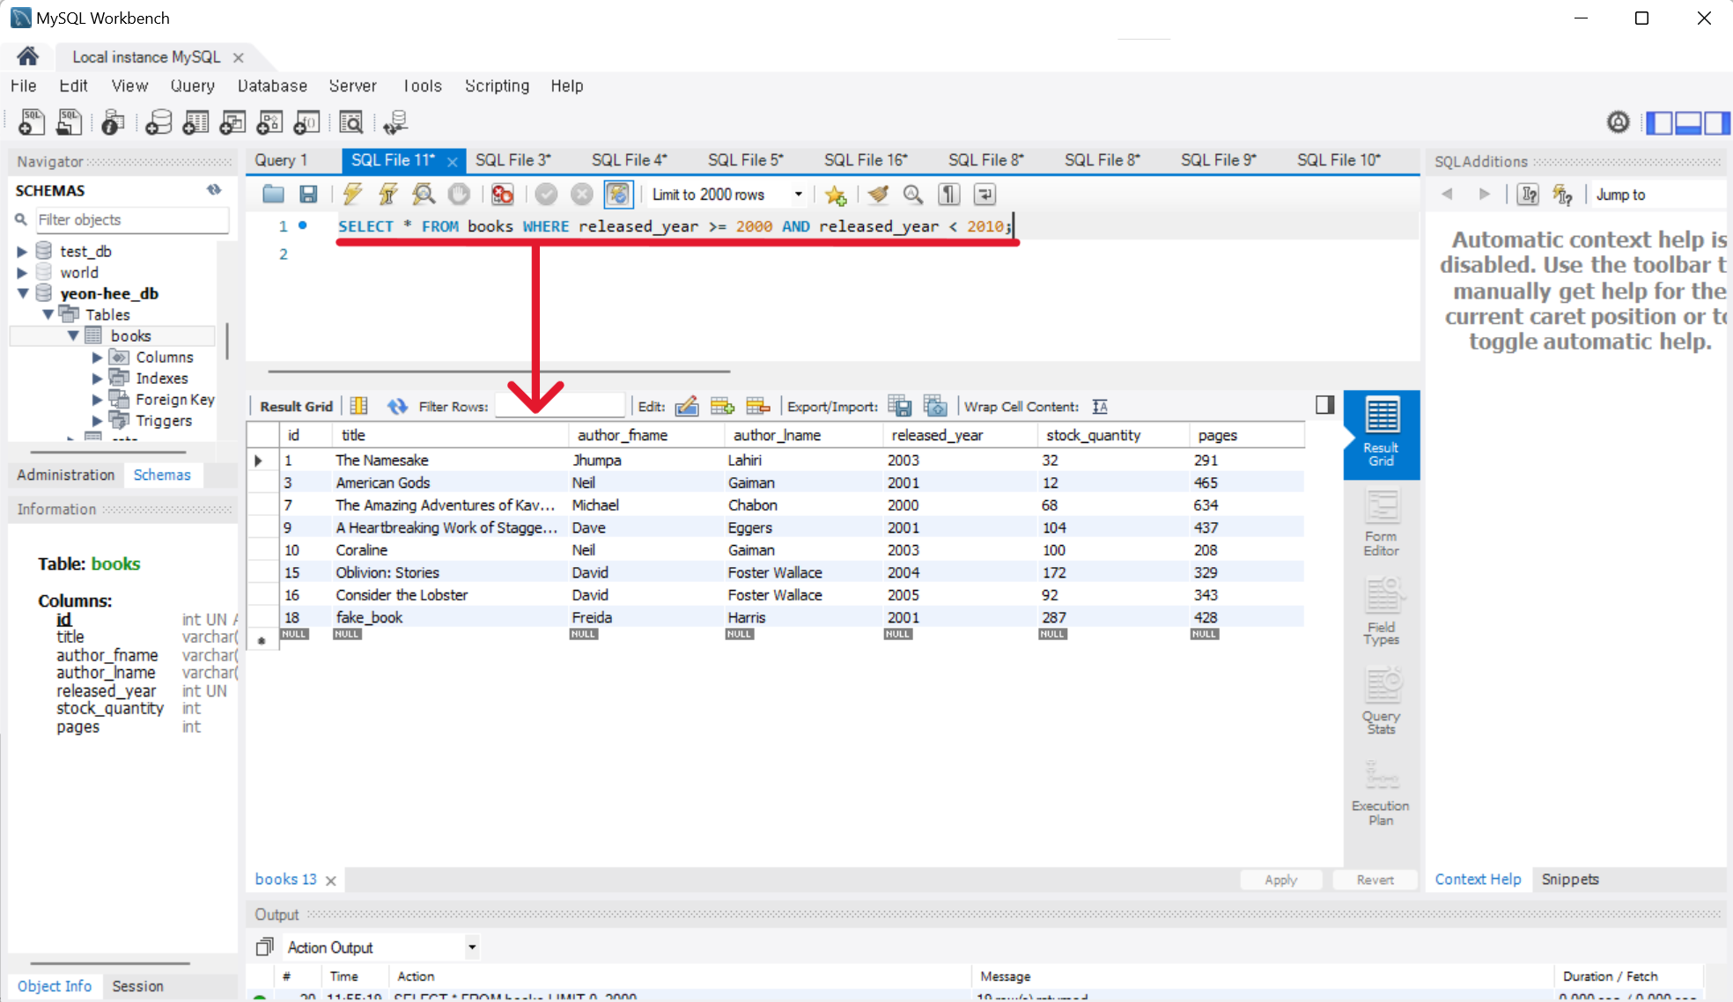Image resolution: width=1733 pixels, height=1002 pixels.
Task: Expand the test_db schema
Action: 22,252
